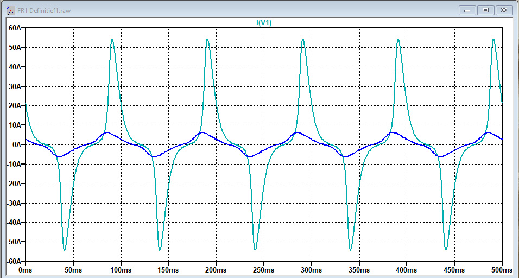Click the 300ms time axis label
519x278 pixels.
(312, 270)
